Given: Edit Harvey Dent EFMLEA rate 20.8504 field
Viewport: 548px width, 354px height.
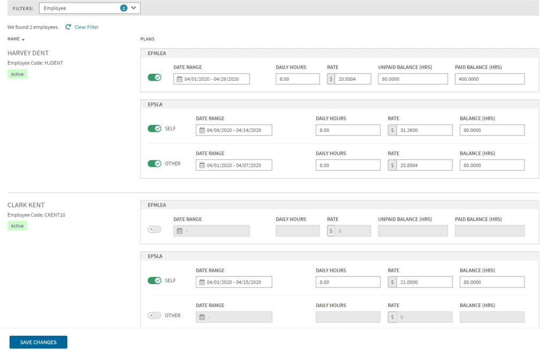Looking at the screenshot, I should click(x=353, y=79).
